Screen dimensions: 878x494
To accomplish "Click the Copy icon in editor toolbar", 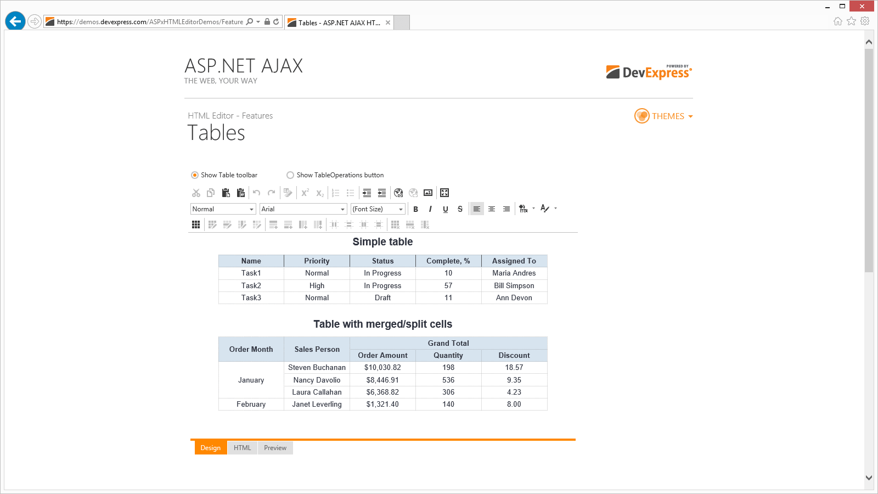I will coord(211,193).
